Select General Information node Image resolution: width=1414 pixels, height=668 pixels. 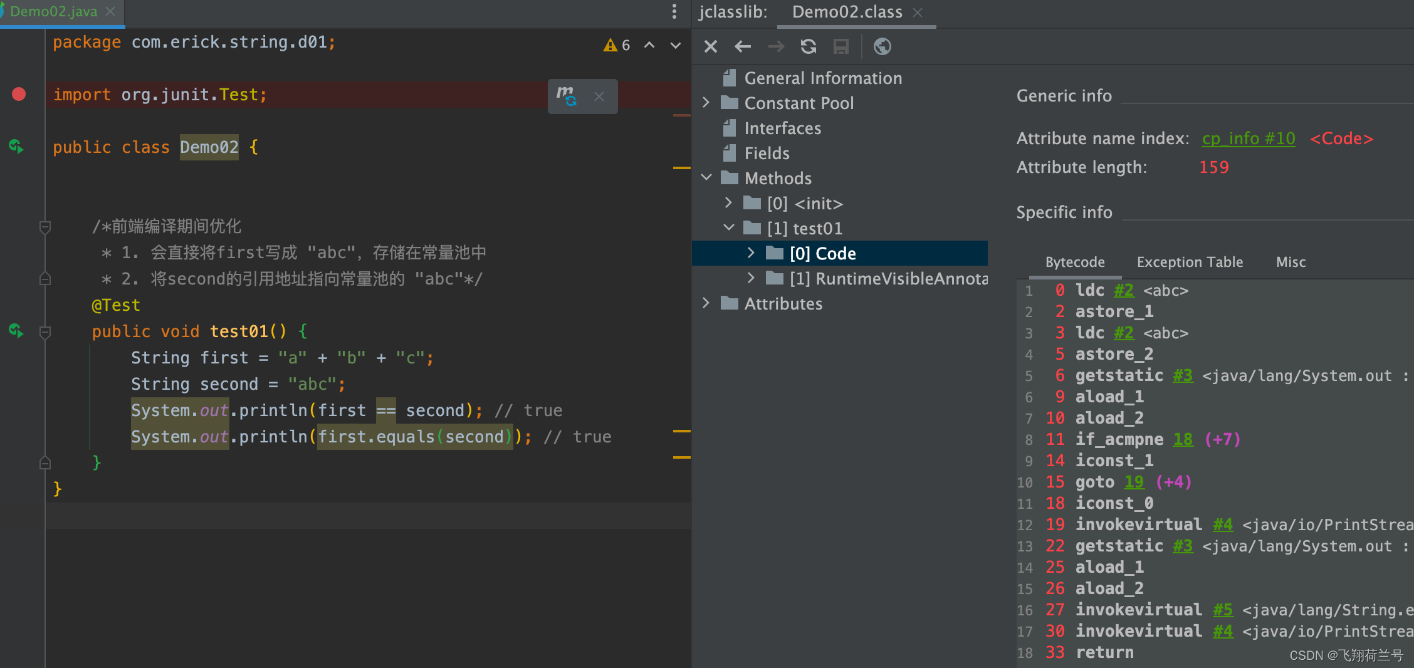click(823, 78)
